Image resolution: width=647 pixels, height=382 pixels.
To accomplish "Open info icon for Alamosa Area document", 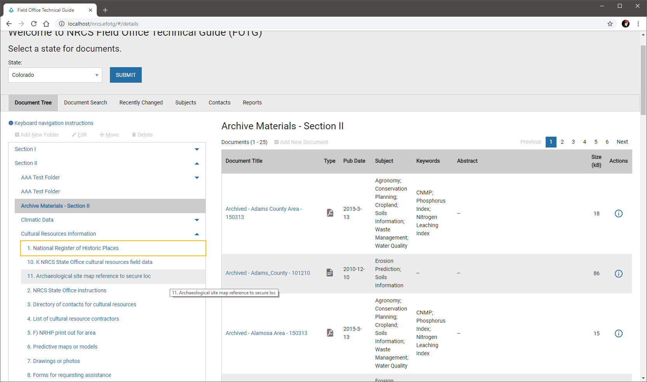I will tap(619, 333).
